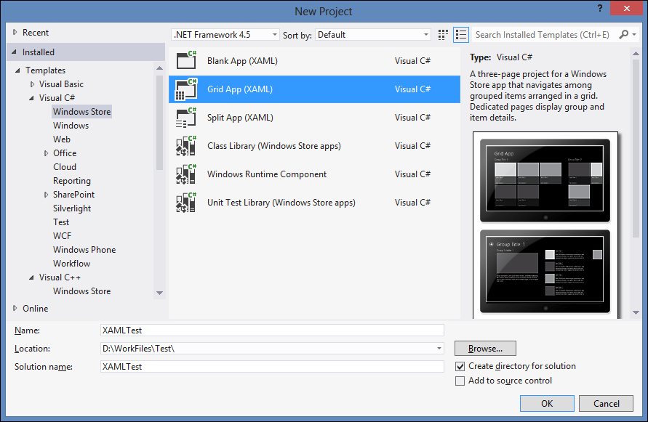Click the Solution name input field

click(x=272, y=367)
